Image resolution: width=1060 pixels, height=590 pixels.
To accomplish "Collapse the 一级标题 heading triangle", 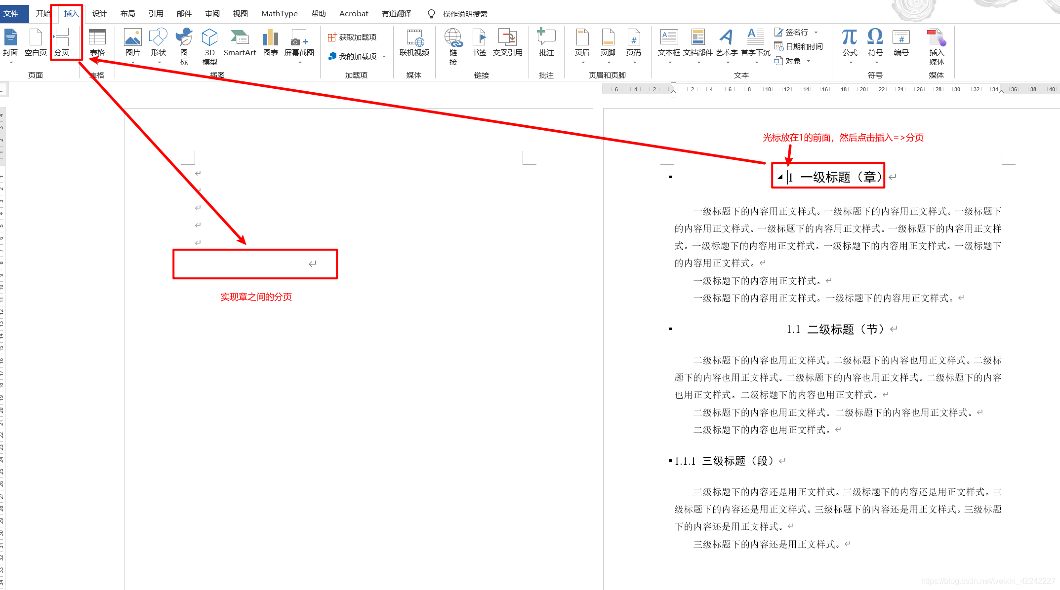I will [780, 177].
